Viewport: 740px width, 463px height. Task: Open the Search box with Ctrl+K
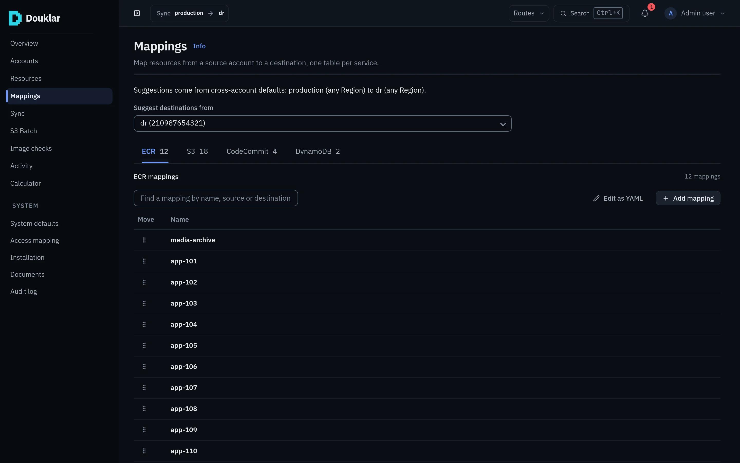591,13
